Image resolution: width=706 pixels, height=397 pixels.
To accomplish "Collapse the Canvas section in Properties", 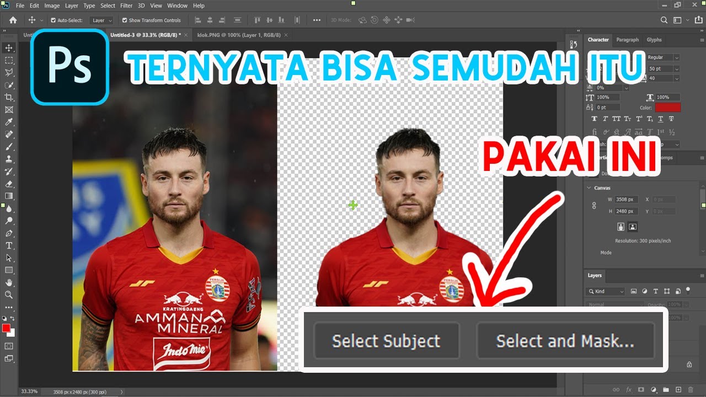I will click(589, 188).
